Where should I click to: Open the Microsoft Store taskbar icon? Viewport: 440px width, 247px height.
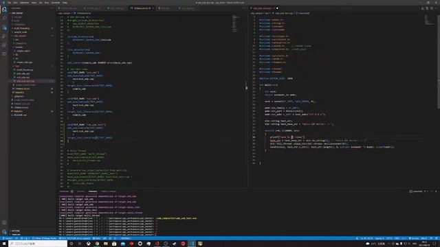114,244
